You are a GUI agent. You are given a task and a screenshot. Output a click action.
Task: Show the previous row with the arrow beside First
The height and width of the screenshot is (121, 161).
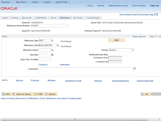point(155,36)
